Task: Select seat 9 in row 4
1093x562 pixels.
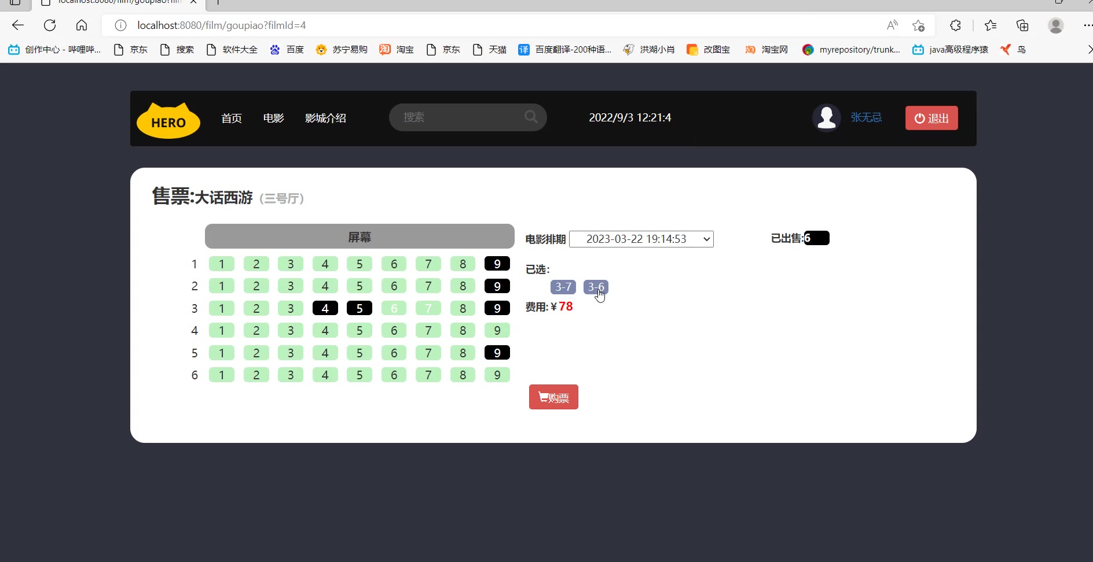Action: [497, 330]
